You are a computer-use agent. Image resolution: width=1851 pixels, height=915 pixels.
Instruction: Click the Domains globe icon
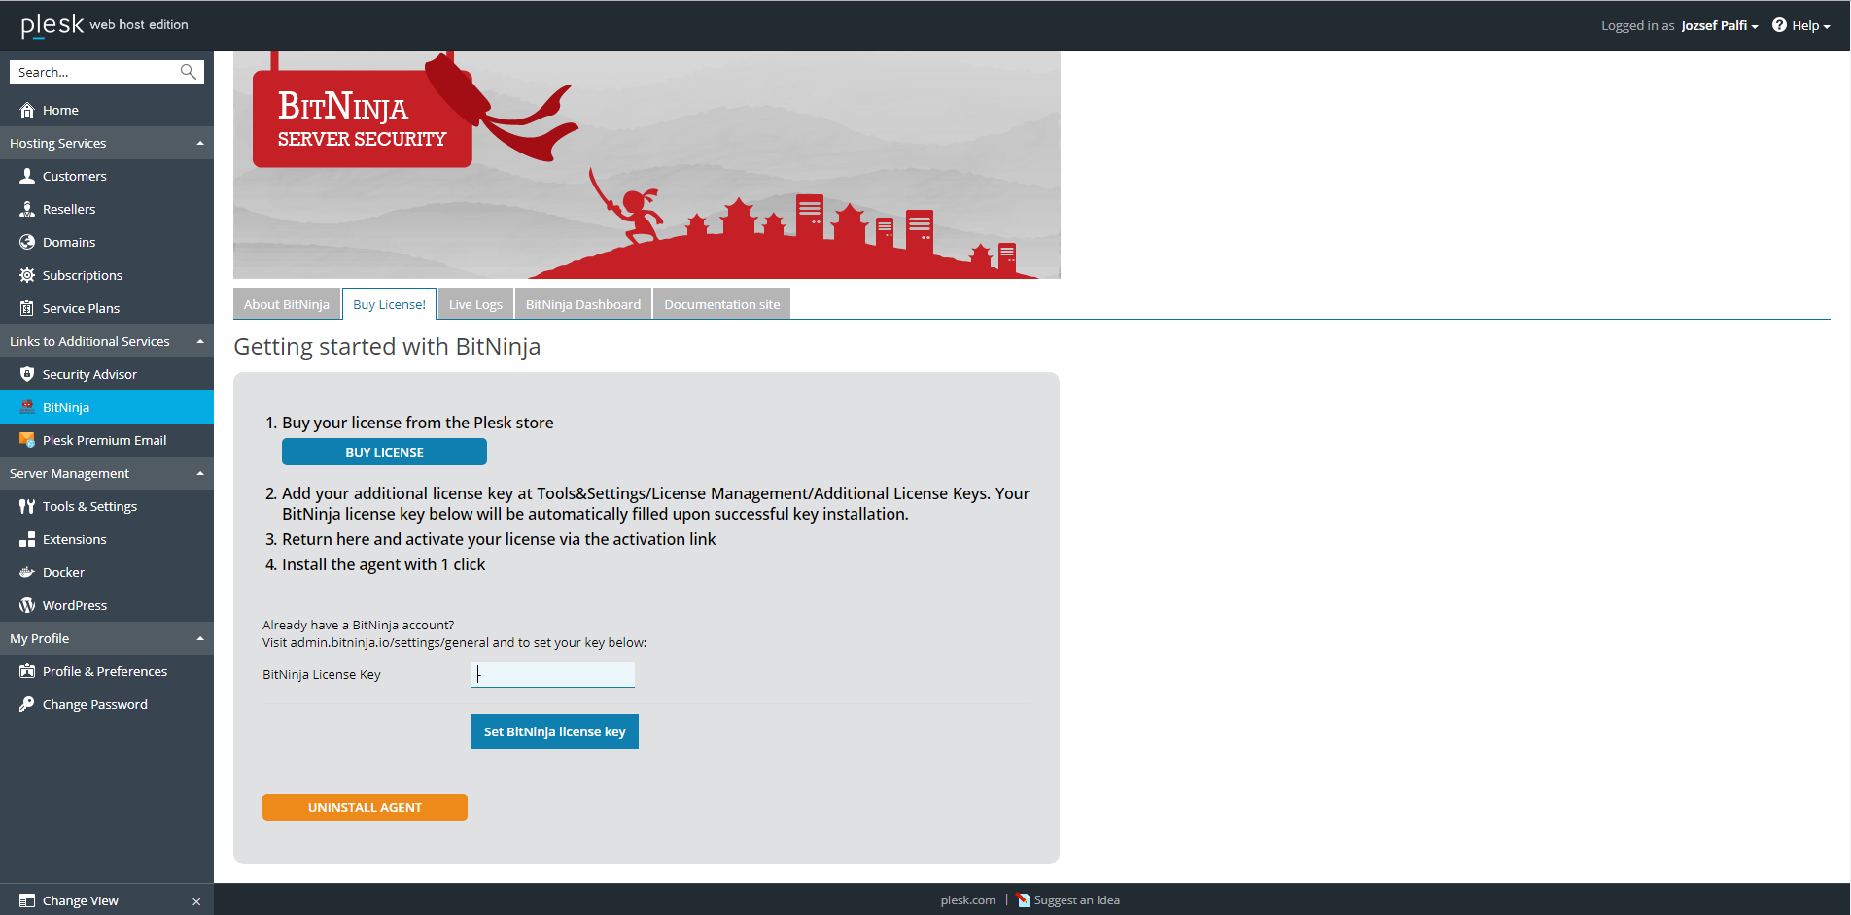[27, 242]
